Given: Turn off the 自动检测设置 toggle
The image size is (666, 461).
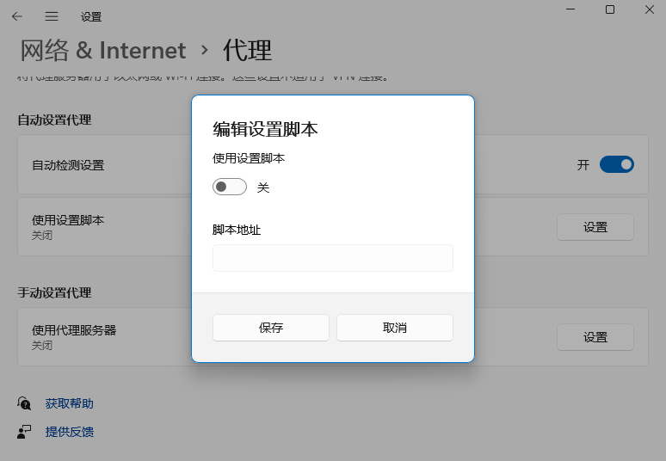Looking at the screenshot, I should tap(616, 164).
